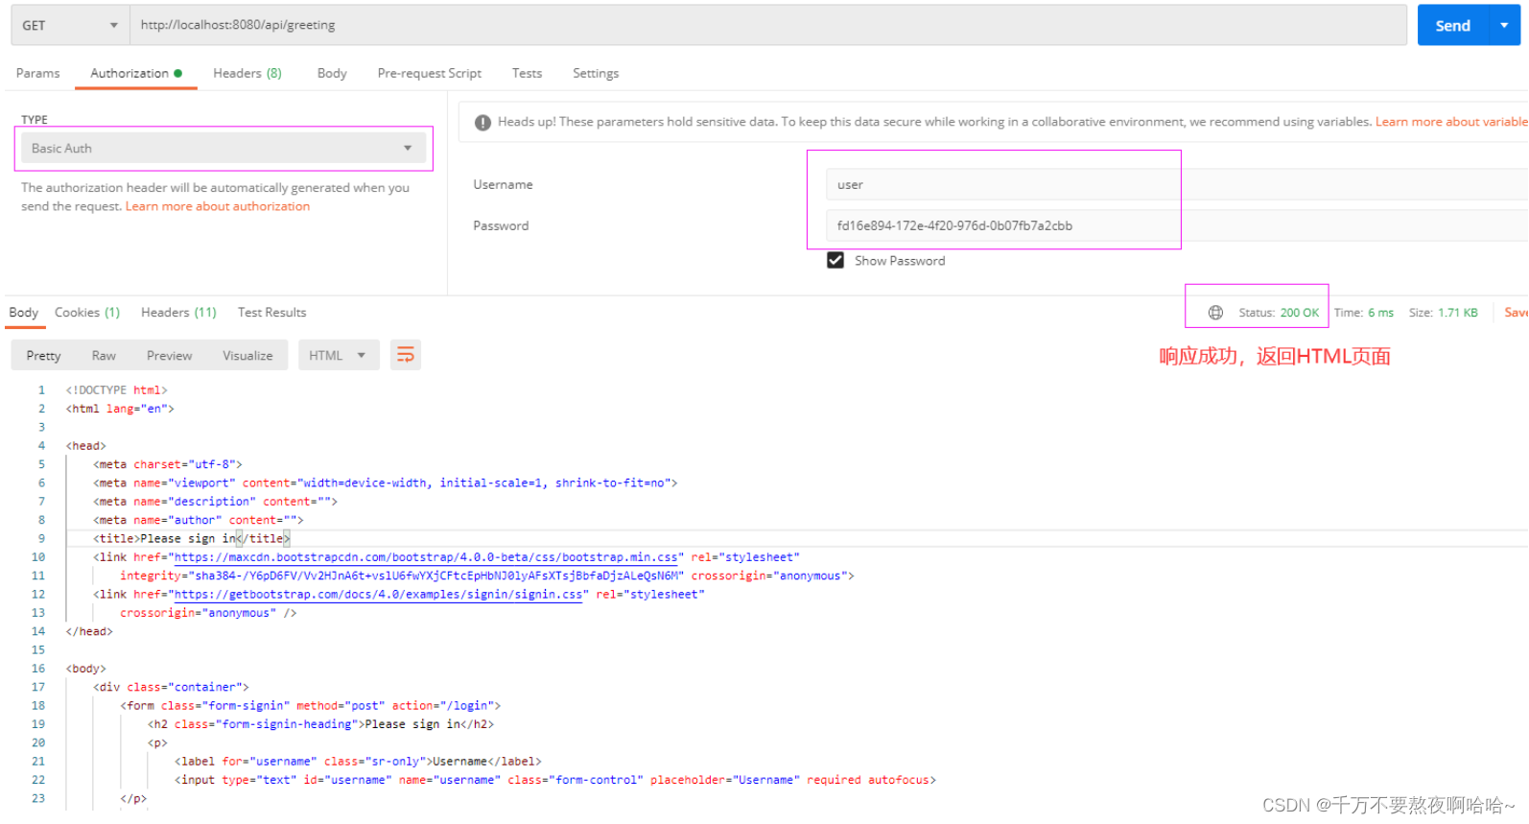Click the meta charset utf-8 line
This screenshot has width=1529, height=824.
click(x=168, y=464)
